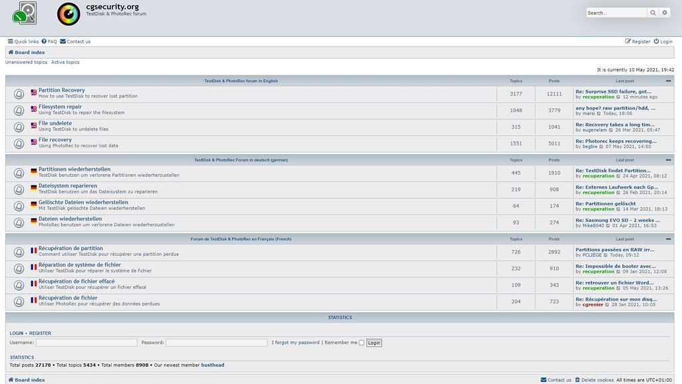Collapse the English forum section

coord(669,81)
